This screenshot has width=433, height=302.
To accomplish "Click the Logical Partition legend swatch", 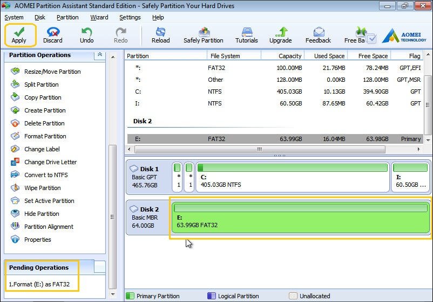I will [211, 296].
